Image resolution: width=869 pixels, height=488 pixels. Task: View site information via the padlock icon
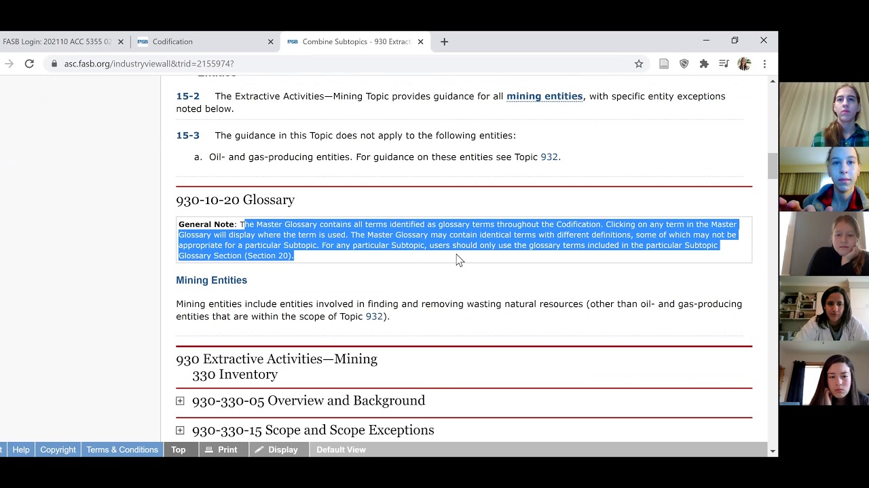54,64
